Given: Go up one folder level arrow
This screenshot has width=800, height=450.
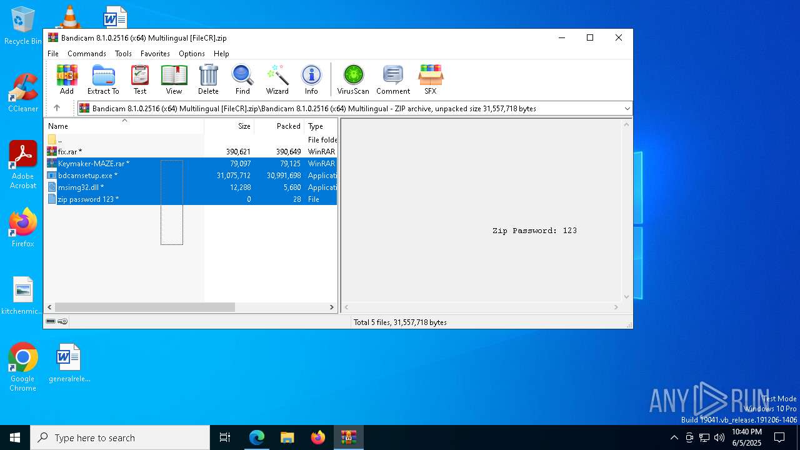Looking at the screenshot, I should (x=57, y=108).
